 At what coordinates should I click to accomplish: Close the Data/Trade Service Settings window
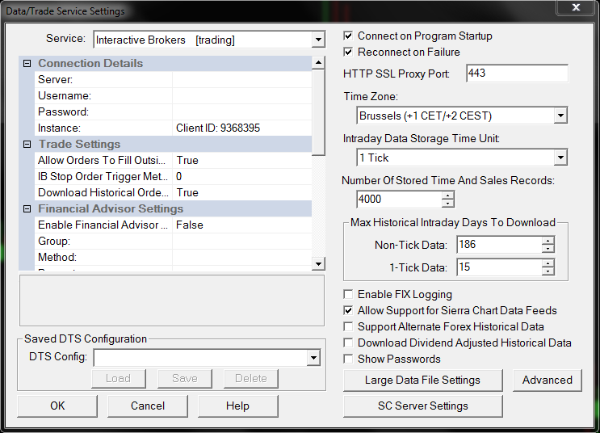point(576,7)
